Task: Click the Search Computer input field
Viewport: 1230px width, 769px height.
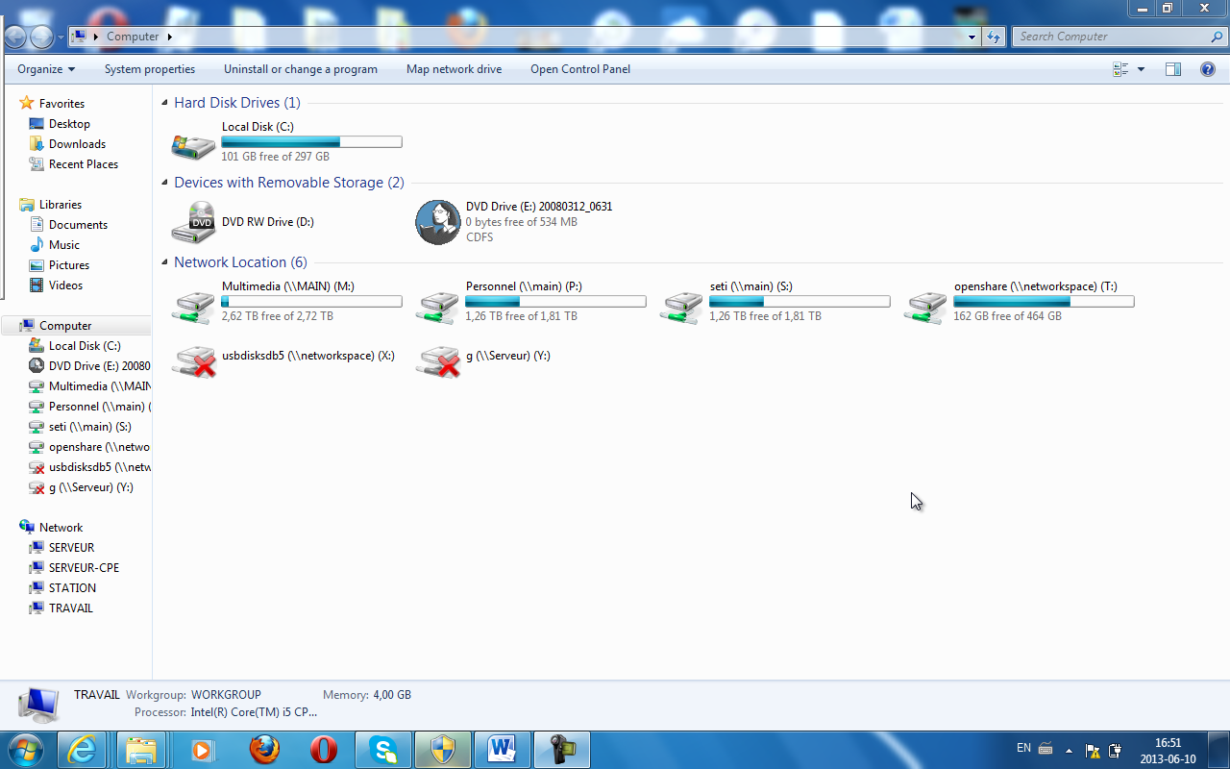Action: tap(1110, 37)
